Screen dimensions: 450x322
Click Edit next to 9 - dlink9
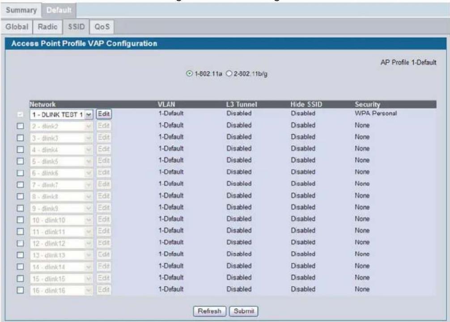pos(104,208)
